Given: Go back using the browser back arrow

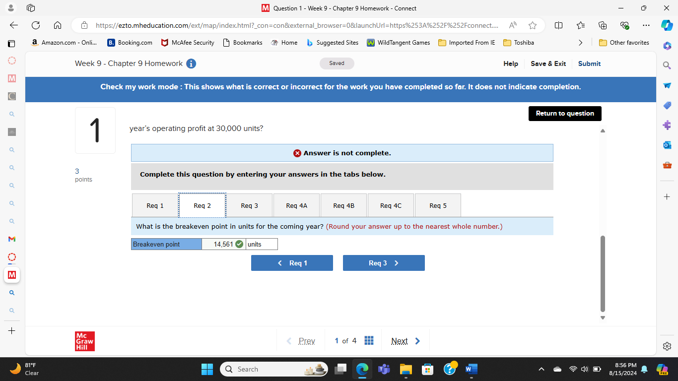Looking at the screenshot, I should [x=14, y=25].
